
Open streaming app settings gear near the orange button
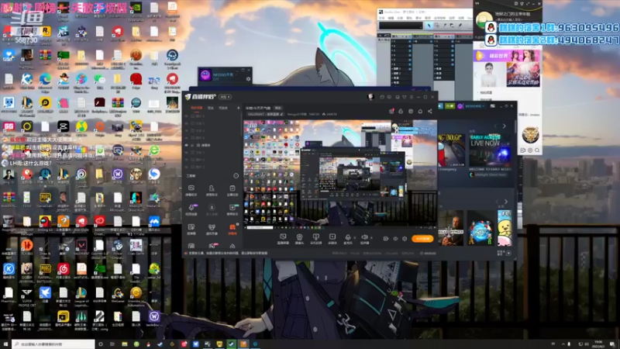coord(405,239)
